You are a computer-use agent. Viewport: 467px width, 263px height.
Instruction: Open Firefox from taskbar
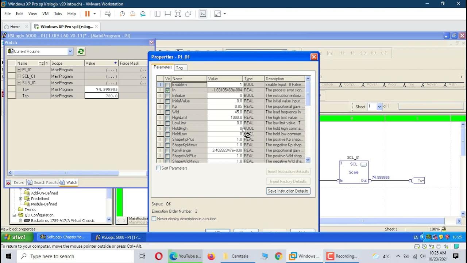click(211, 256)
